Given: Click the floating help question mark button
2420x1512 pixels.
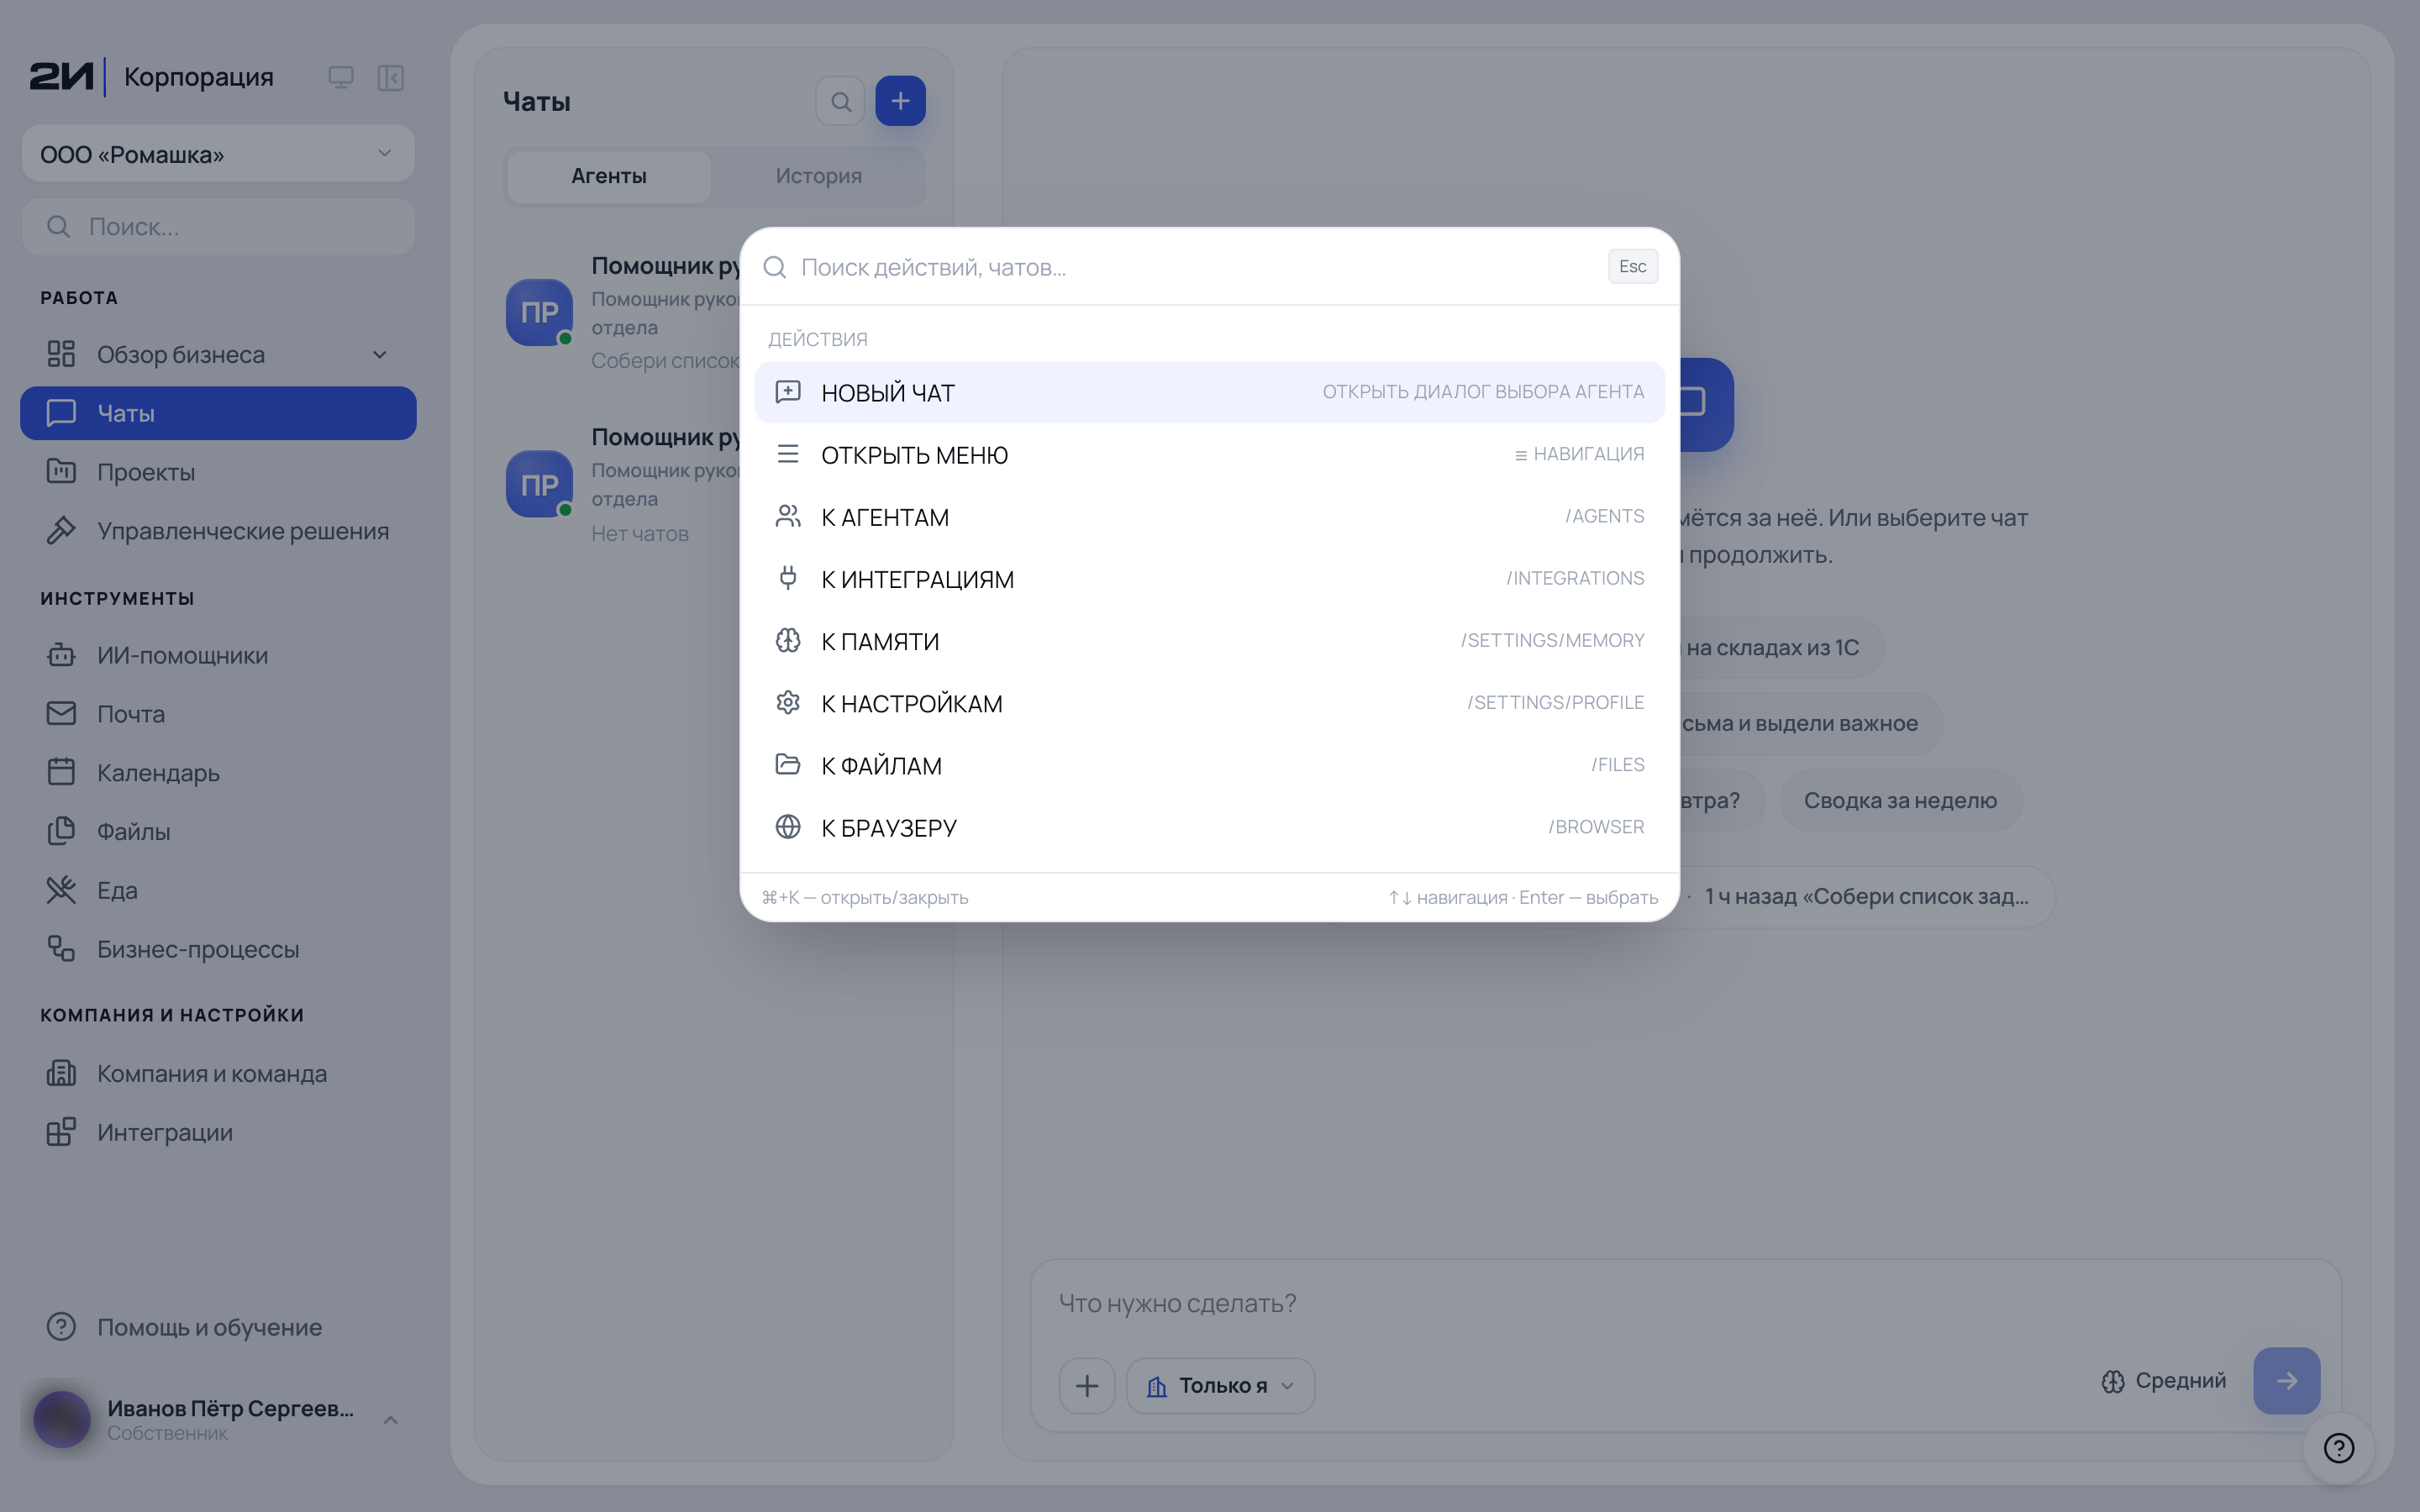Looking at the screenshot, I should (2339, 1448).
